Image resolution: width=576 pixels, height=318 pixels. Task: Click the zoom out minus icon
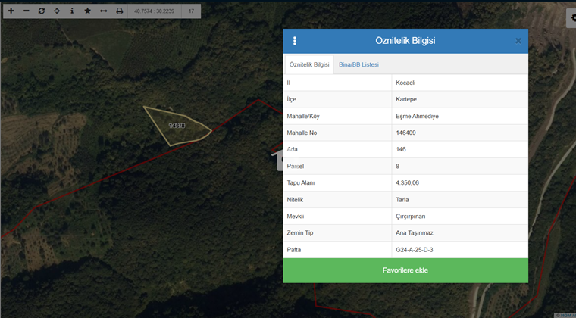pos(26,11)
